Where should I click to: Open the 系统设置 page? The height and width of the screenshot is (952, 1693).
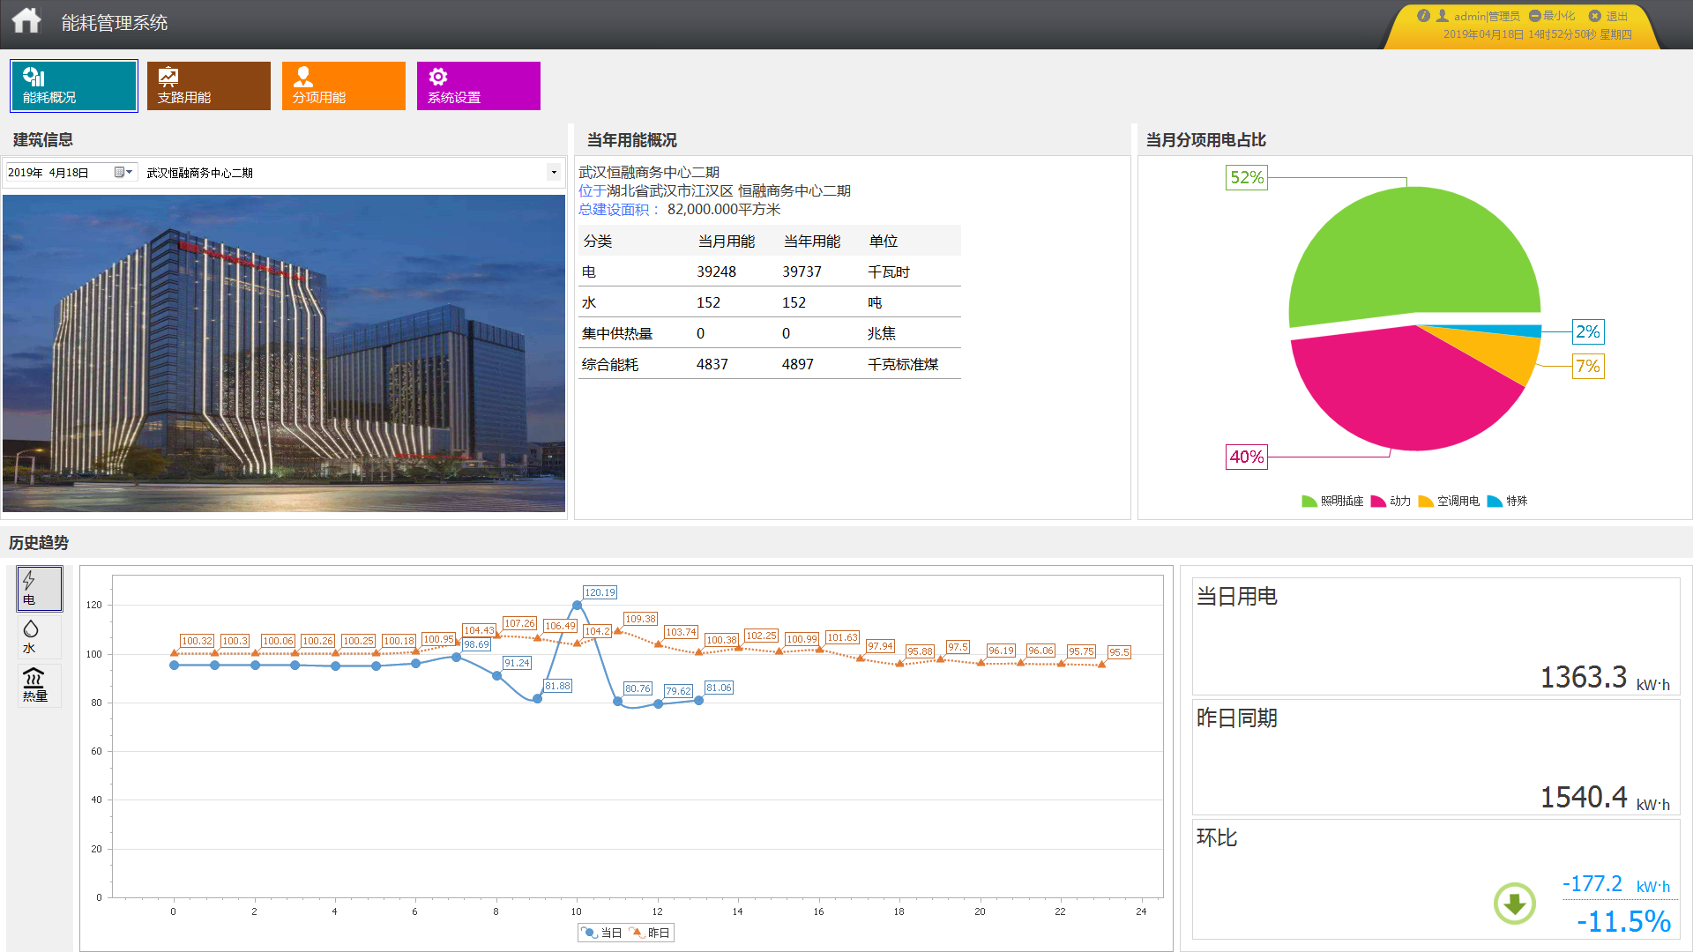pyautogui.click(x=478, y=86)
